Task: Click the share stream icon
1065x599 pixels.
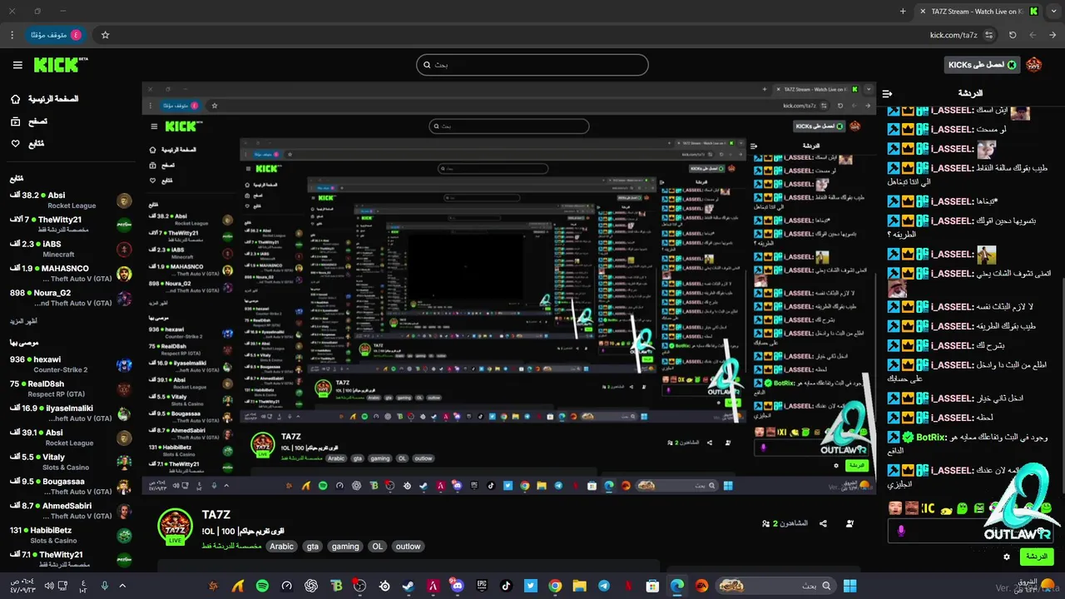Action: 823,523
